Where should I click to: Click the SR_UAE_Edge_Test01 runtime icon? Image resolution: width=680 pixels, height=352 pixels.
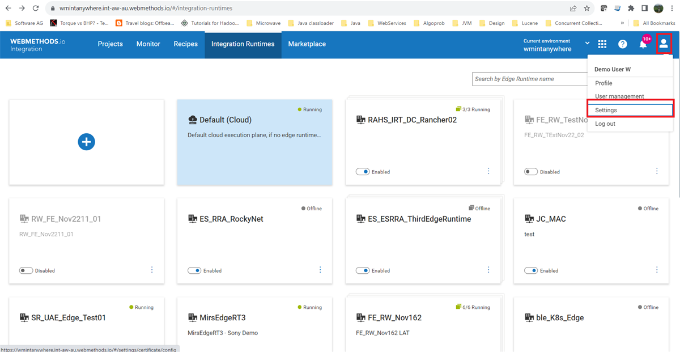coord(24,317)
